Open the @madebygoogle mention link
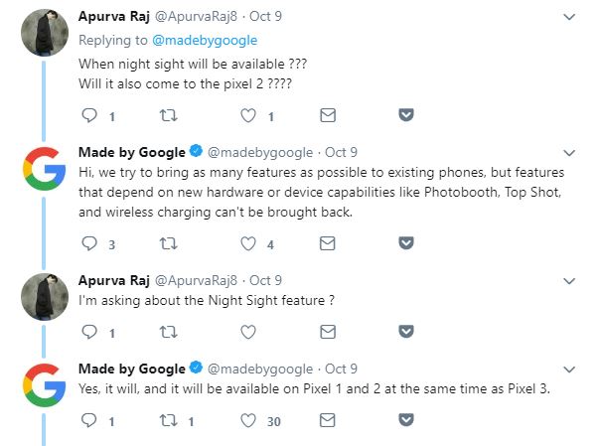Screen dimensions: 598x446 [204, 40]
